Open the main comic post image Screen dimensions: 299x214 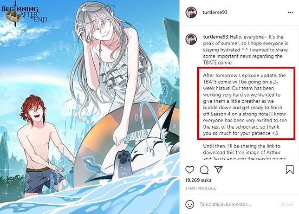pos(90,107)
